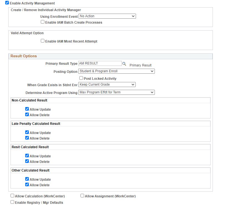Expand When Grade Exists in Stdnt Enr dropdown
Screen dimensions: 227x206
(x=107, y=85)
